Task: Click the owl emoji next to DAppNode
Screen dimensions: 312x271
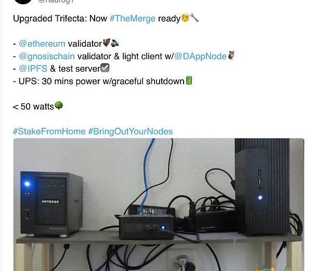Action: pyautogui.click(x=231, y=56)
